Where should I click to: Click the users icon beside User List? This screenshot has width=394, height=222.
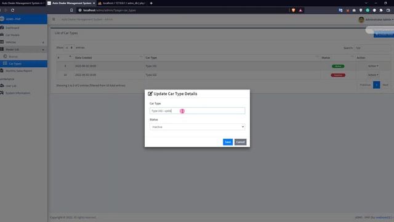2,86
